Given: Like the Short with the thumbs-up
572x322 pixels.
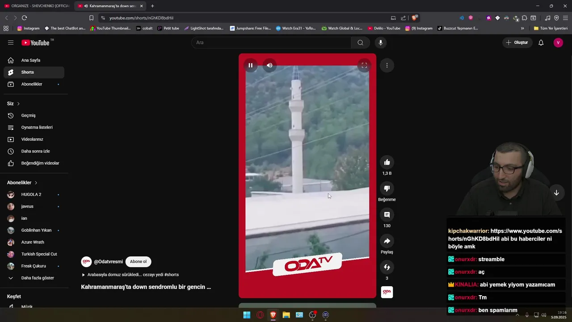Looking at the screenshot, I should 387,162.
